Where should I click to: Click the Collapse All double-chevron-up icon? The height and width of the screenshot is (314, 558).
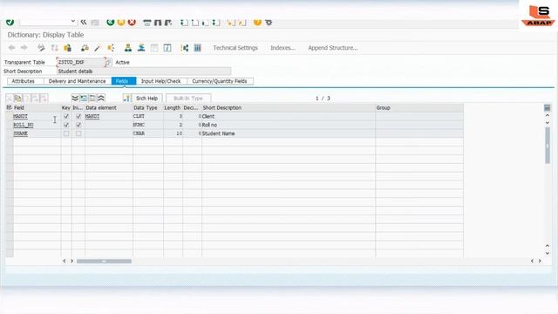click(x=101, y=99)
